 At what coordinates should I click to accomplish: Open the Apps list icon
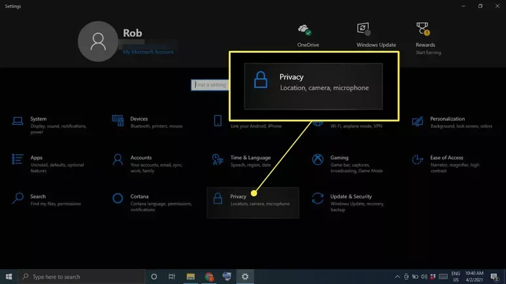click(18, 159)
